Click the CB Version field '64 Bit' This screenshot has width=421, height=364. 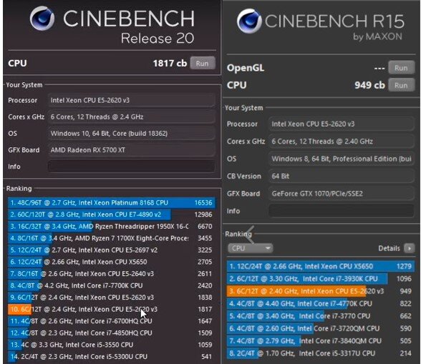click(x=342, y=176)
